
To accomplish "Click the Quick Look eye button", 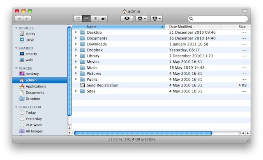I will (127, 19).
